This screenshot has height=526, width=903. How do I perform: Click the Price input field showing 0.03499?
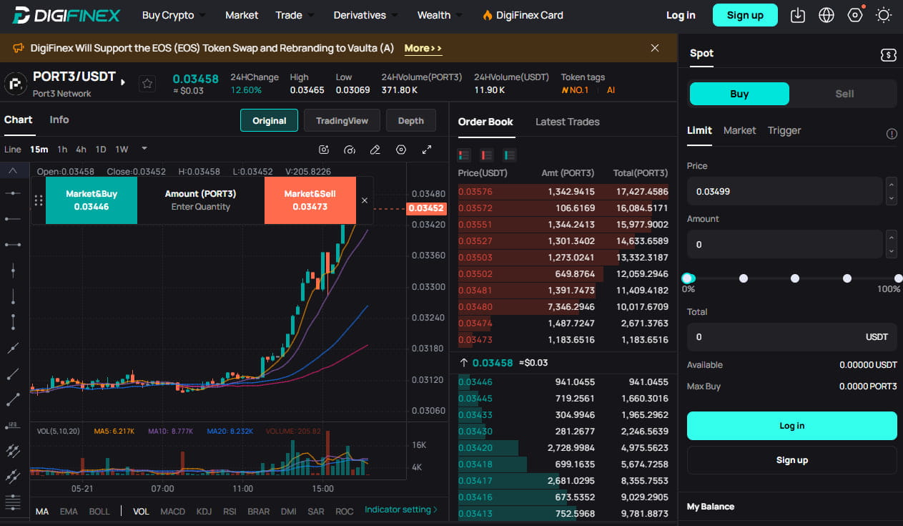784,191
